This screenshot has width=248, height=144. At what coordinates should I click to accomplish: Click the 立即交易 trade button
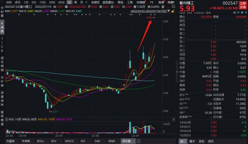[x=243, y=5]
